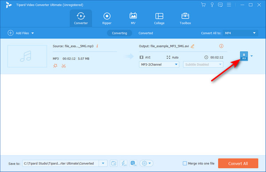Show the Converting list

119,33
